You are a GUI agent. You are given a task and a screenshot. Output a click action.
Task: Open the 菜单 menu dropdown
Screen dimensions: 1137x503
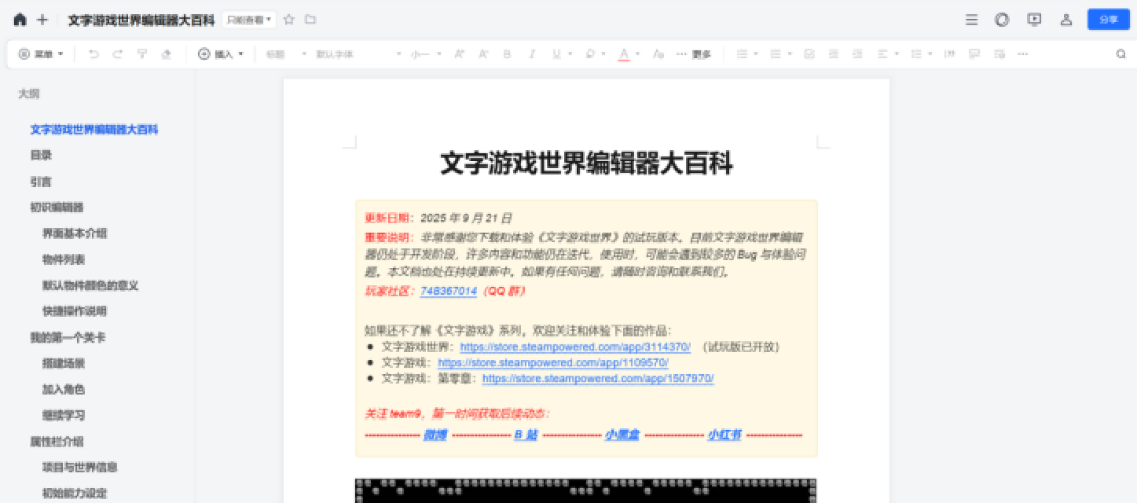pos(41,54)
